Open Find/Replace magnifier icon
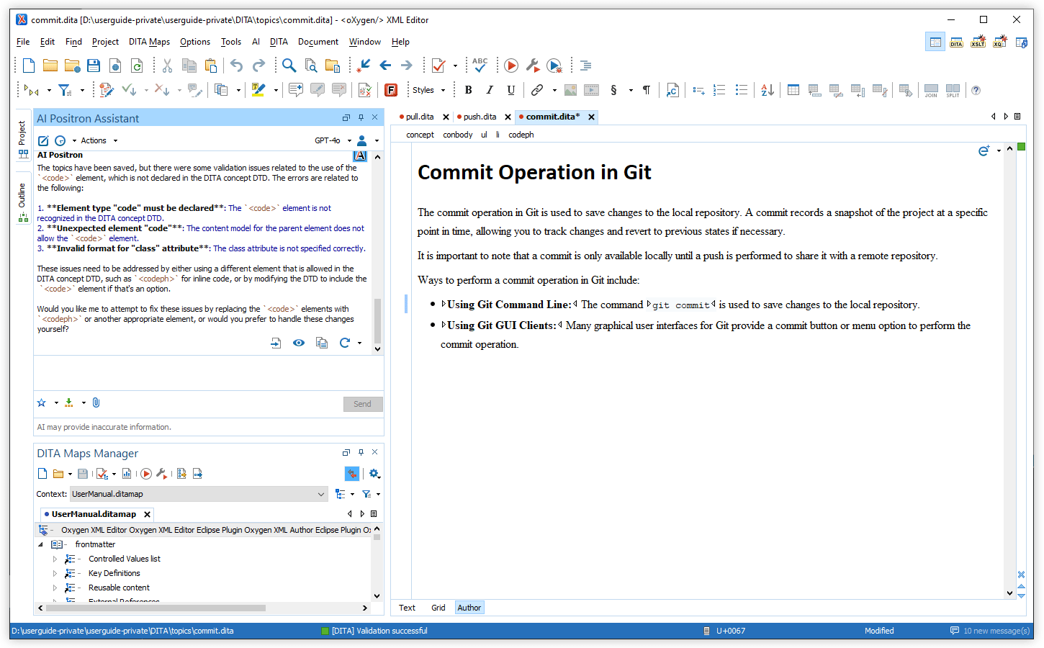This screenshot has height=648, width=1044. click(289, 66)
